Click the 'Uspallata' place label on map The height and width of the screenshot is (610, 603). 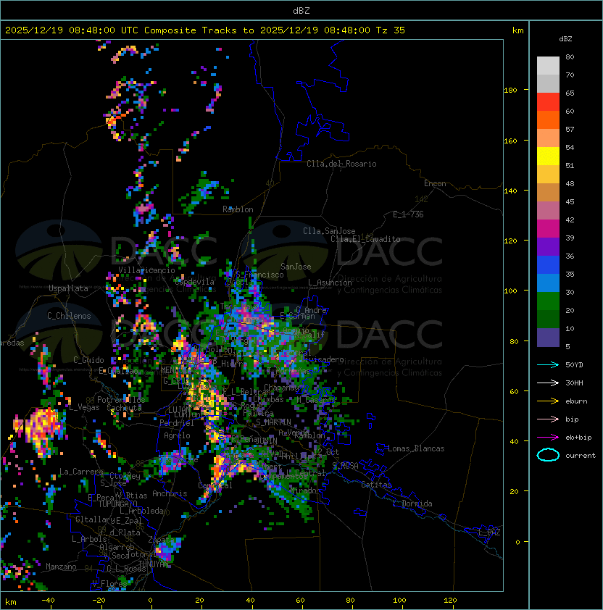68,288
